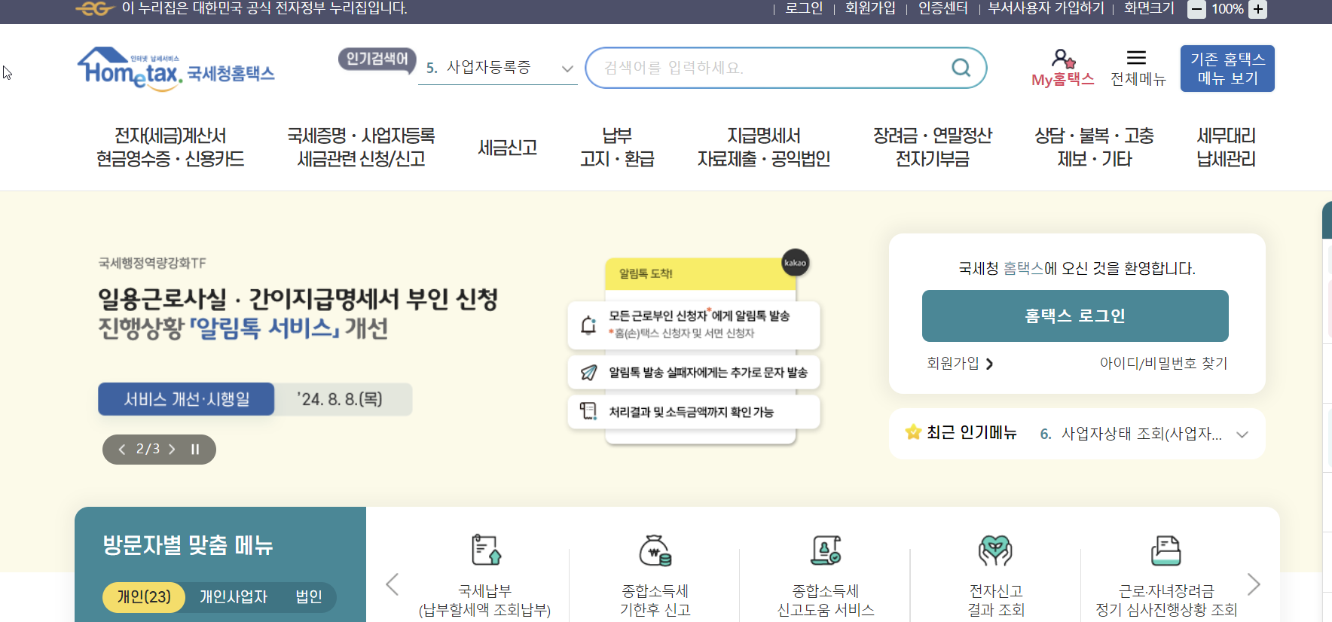Viewport: 1332px width, 622px height.
Task: Open 납부 고지·환급 menu
Action: click(x=617, y=148)
